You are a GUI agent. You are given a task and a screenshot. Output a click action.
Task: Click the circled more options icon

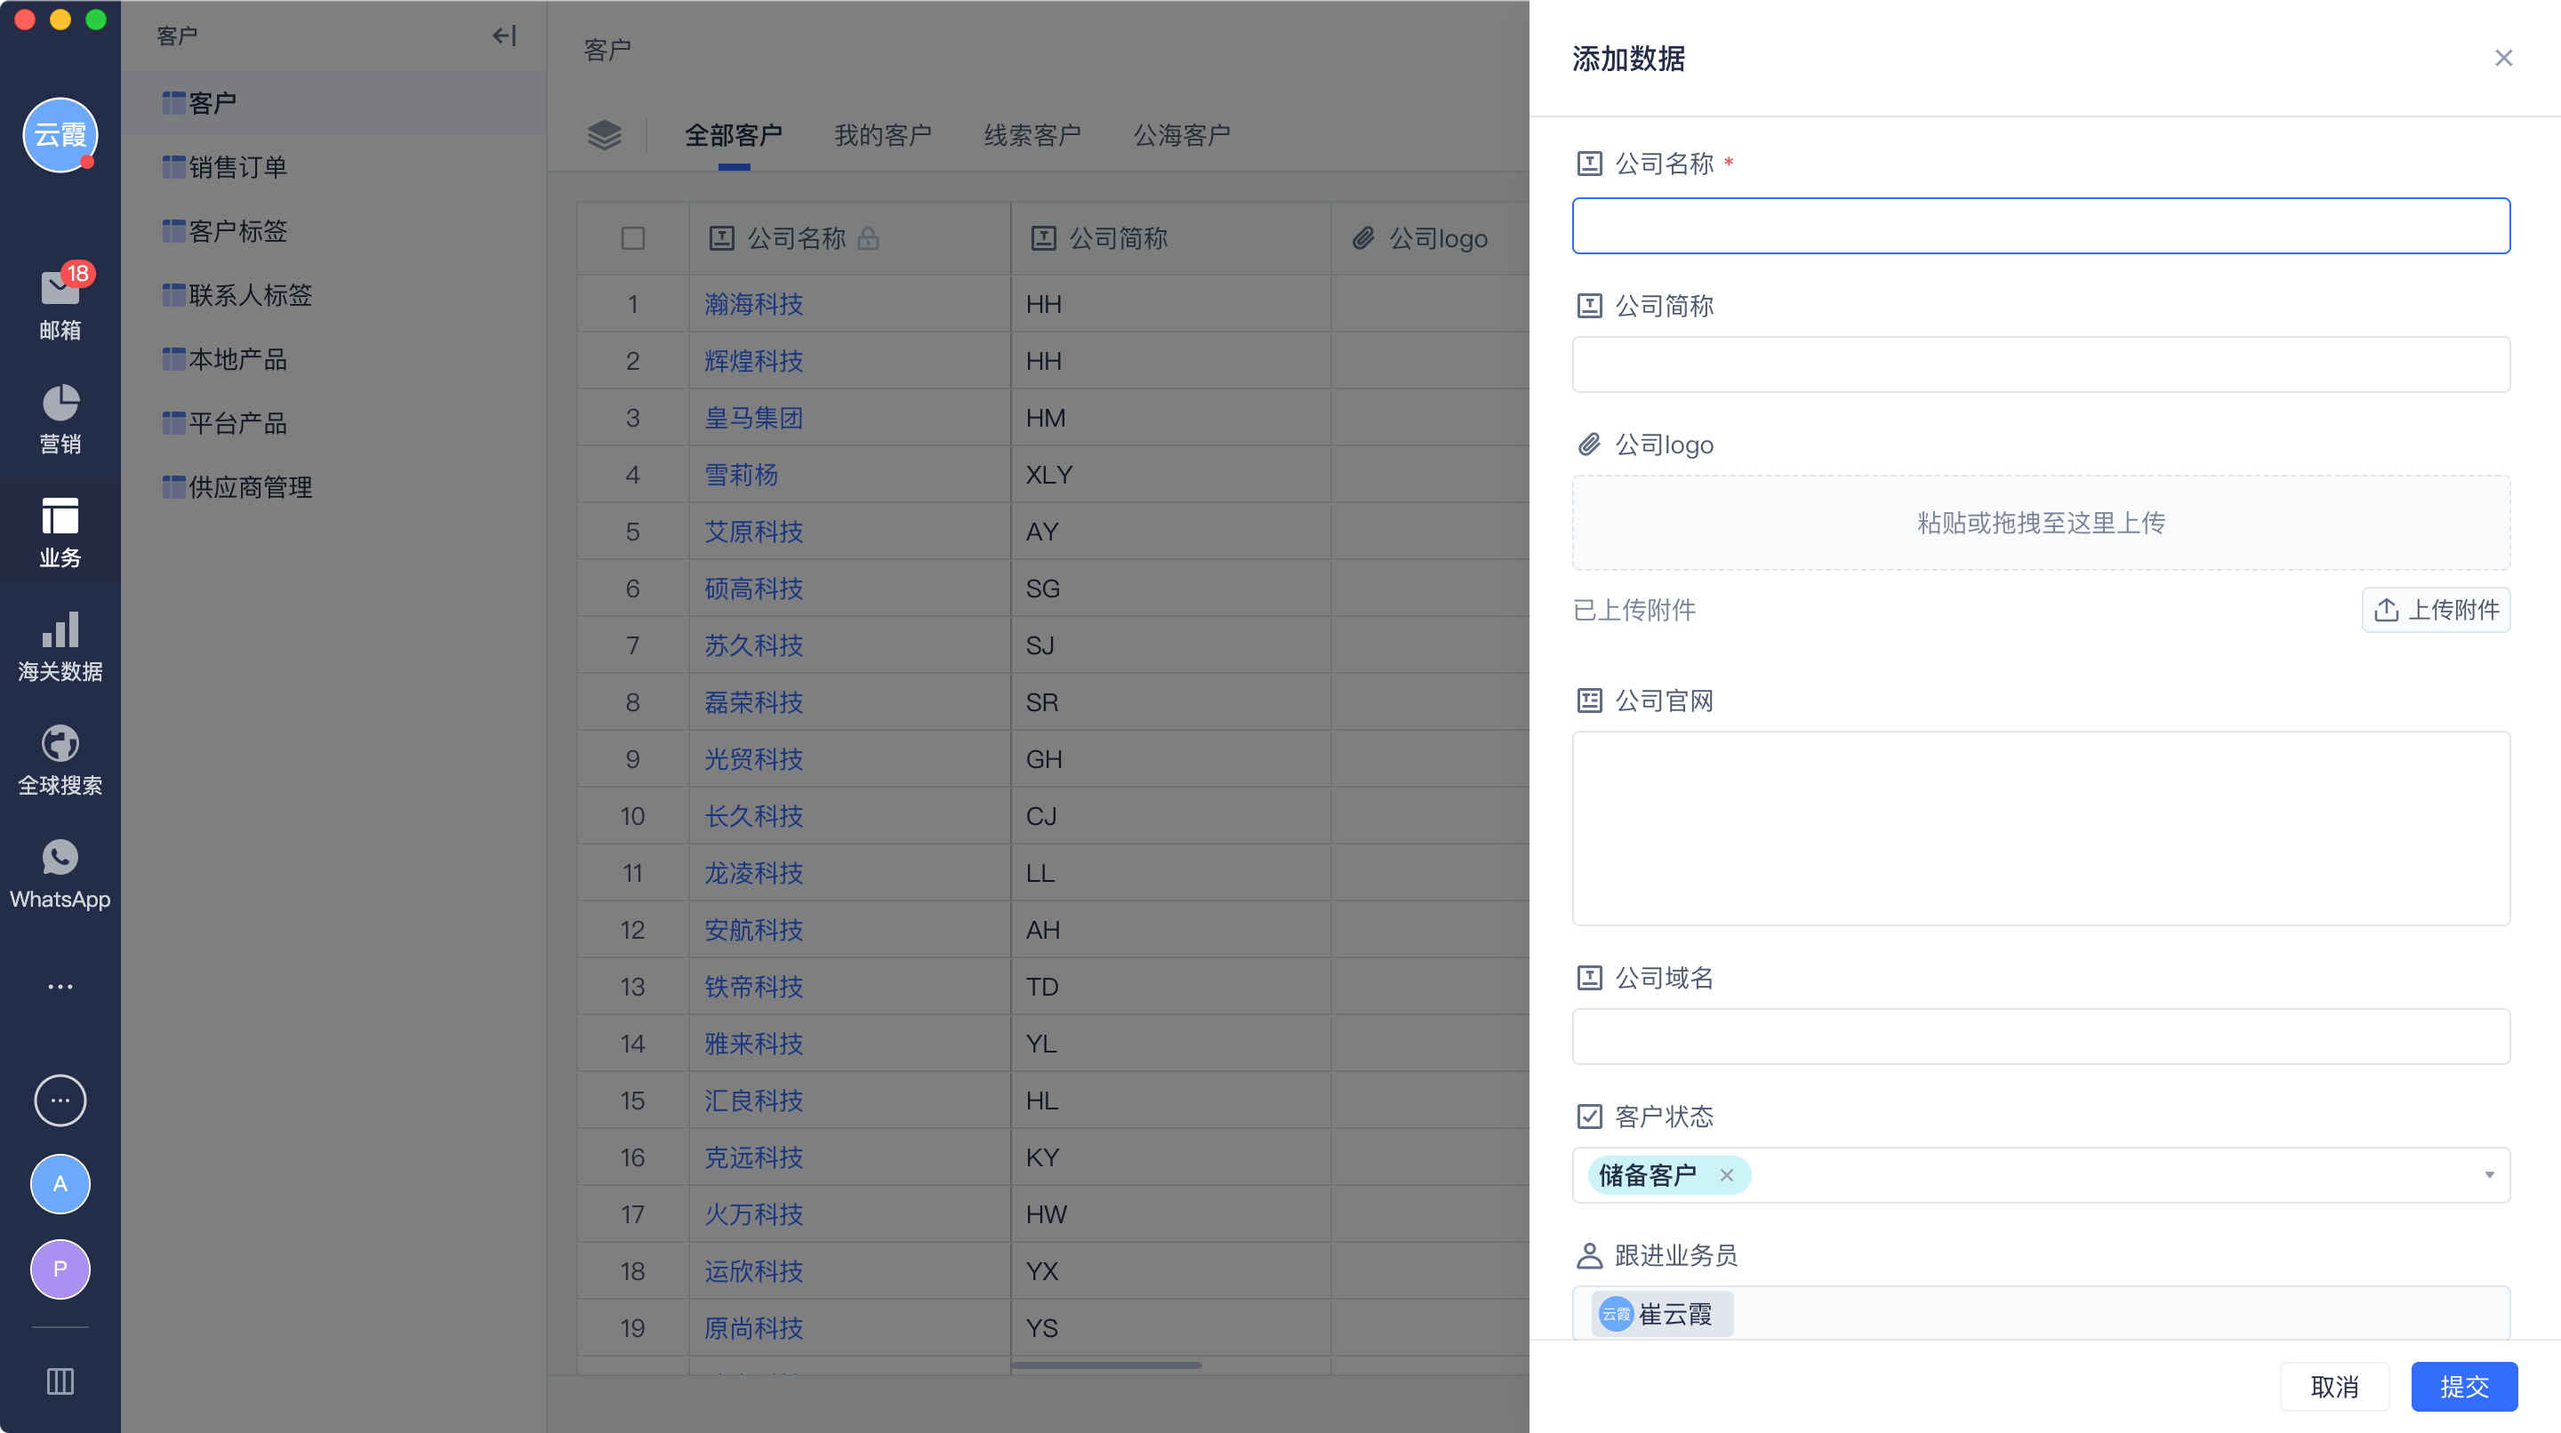[60, 1101]
